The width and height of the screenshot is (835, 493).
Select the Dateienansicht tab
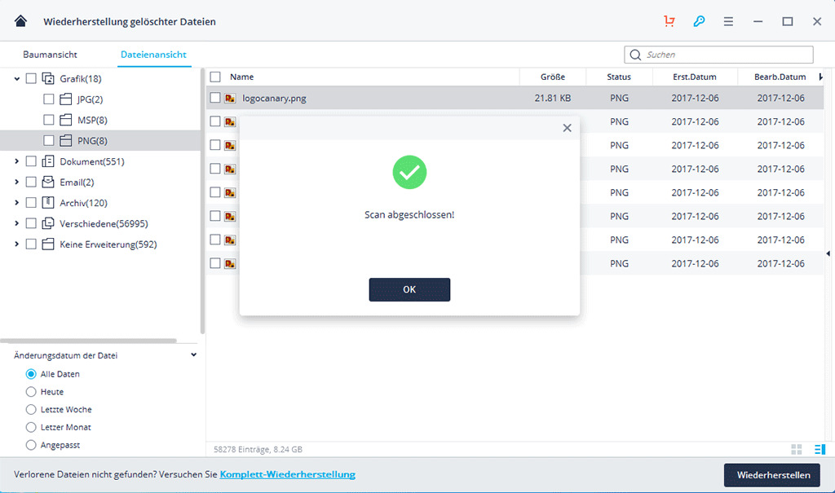(x=153, y=55)
